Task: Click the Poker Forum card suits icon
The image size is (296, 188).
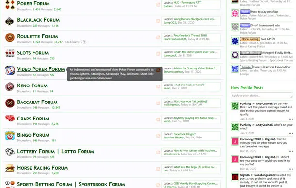Action: pos(10,5)
